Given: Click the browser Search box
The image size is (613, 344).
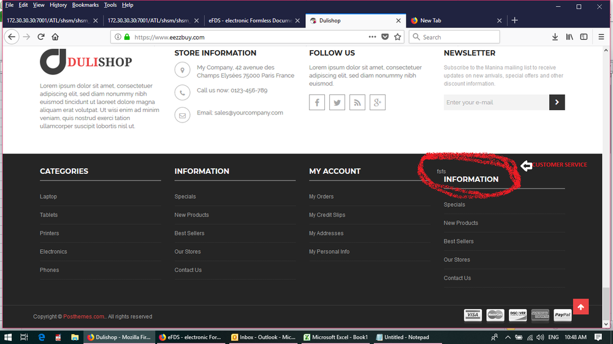Looking at the screenshot, I should (454, 37).
